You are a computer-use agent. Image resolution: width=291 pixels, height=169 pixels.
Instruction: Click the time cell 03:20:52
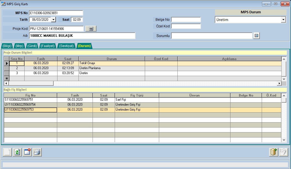point(68,73)
